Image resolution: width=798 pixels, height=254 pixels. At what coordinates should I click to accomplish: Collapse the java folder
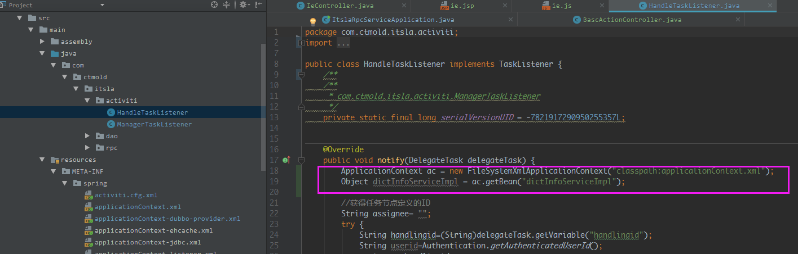[42, 53]
